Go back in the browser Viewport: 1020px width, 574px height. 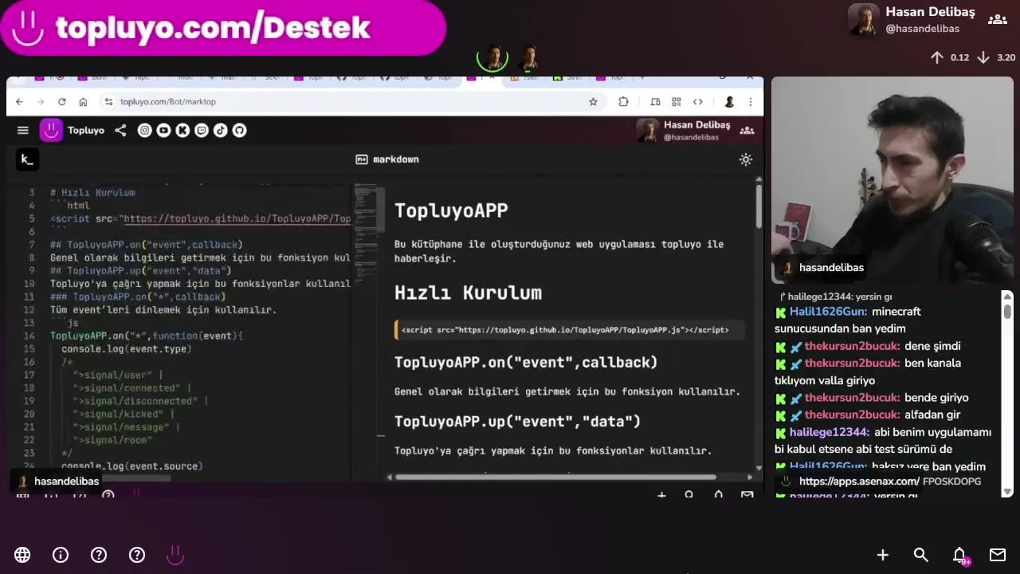20,101
